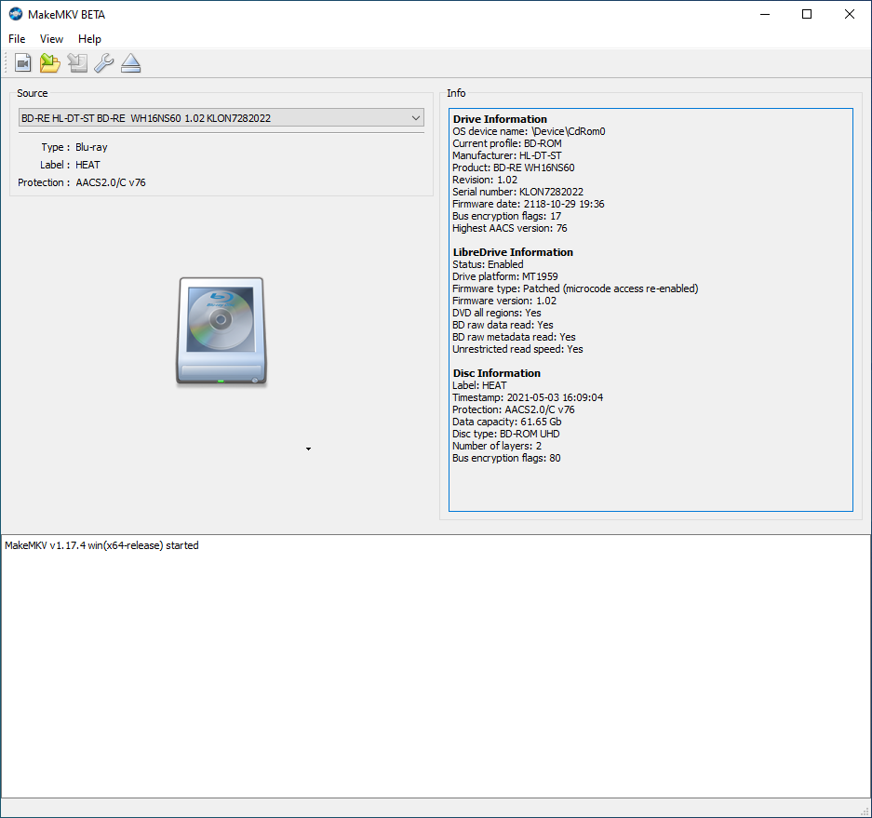Screen dimensions: 872x818
Task: Click 'DVD all regions: Yes' line
Action: (497, 313)
